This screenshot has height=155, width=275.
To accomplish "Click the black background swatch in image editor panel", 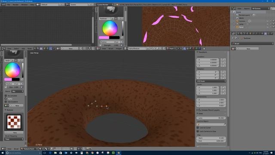I will (114, 37).
